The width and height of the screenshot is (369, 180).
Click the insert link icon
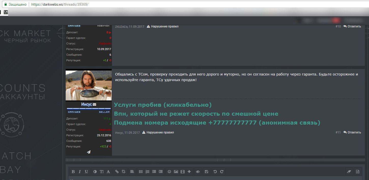117,172
